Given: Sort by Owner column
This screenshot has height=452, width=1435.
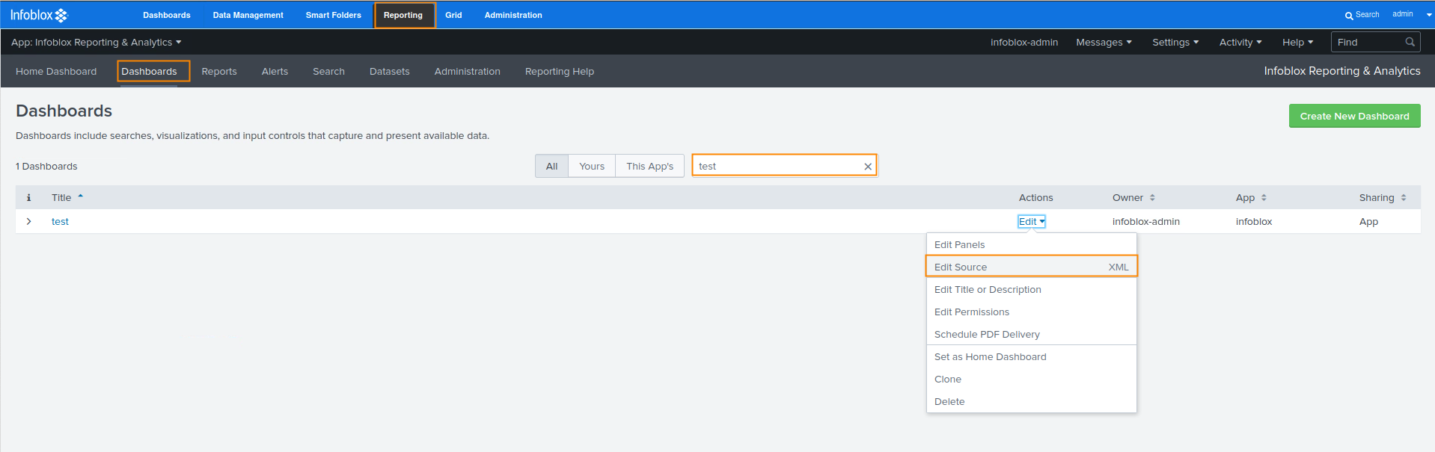Looking at the screenshot, I should (x=1133, y=198).
